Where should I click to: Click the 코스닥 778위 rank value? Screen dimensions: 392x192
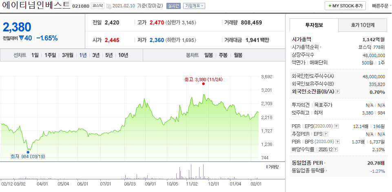coord(372,47)
